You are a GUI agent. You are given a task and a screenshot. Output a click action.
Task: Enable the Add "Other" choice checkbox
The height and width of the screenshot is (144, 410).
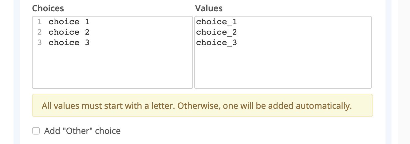click(x=36, y=131)
